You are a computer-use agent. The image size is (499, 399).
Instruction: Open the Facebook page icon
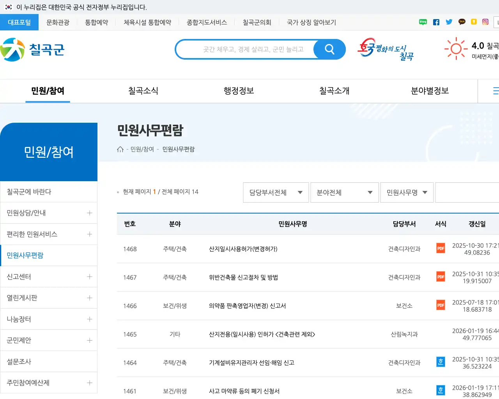[x=436, y=22]
